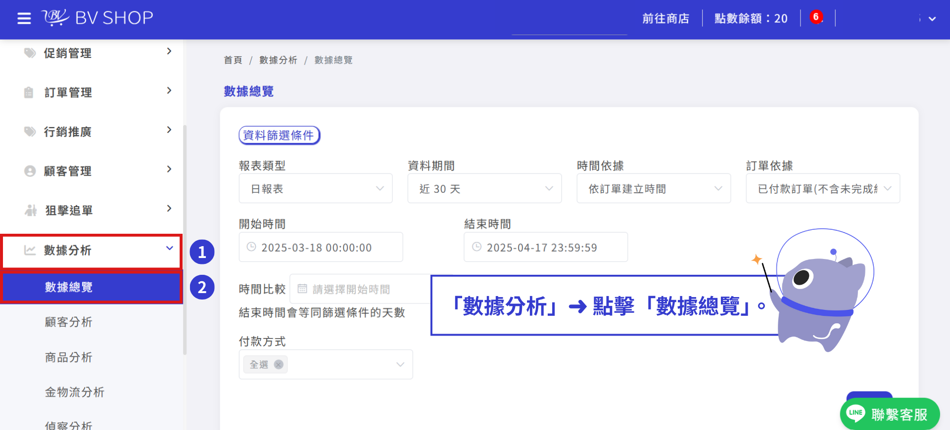Open the account dropdown arrow in header
This screenshot has width=950, height=430.
coord(932,19)
